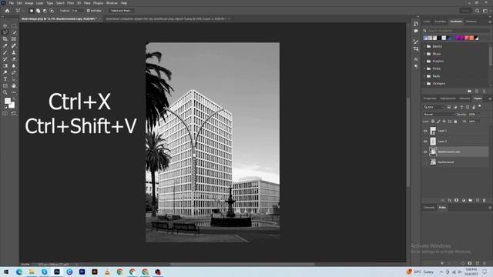Click the New Selection mode icon
The height and width of the screenshot is (277, 493).
32,11
